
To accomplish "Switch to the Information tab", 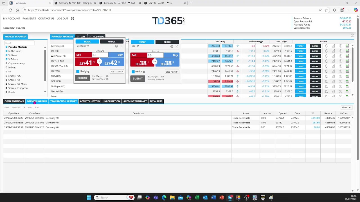I will [112, 101].
